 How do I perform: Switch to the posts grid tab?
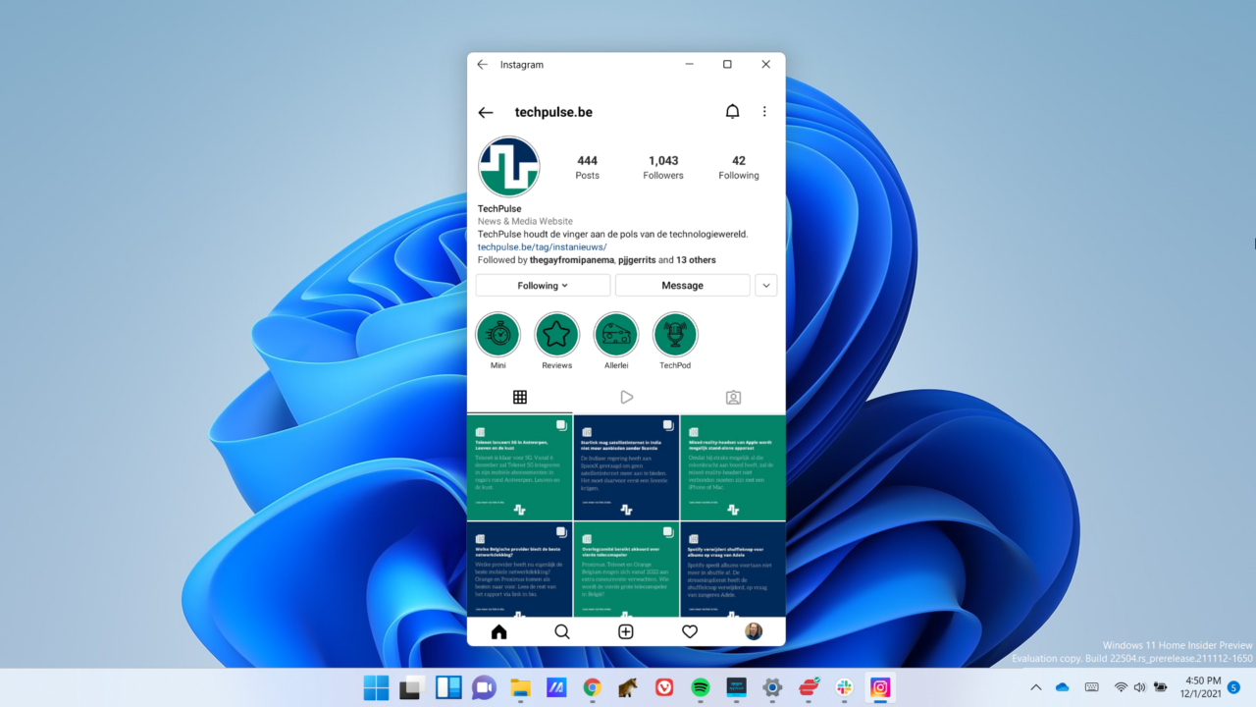point(520,398)
